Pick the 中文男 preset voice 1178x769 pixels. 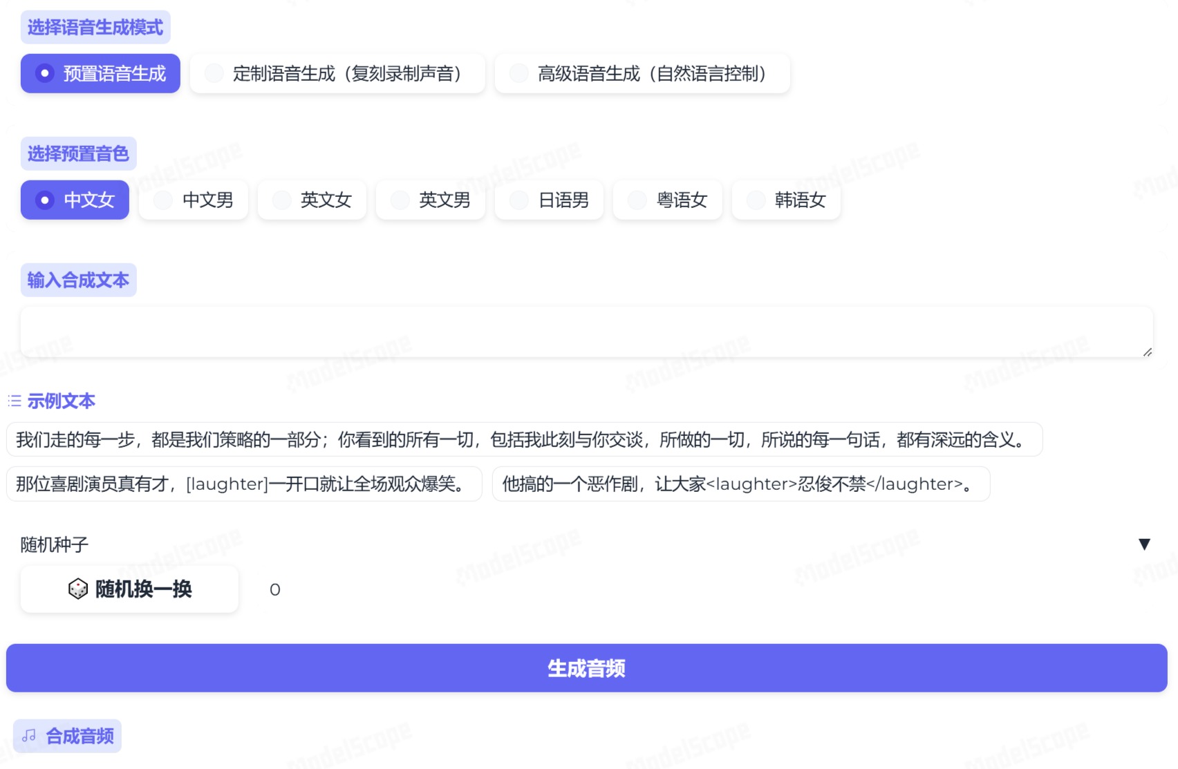coord(194,200)
